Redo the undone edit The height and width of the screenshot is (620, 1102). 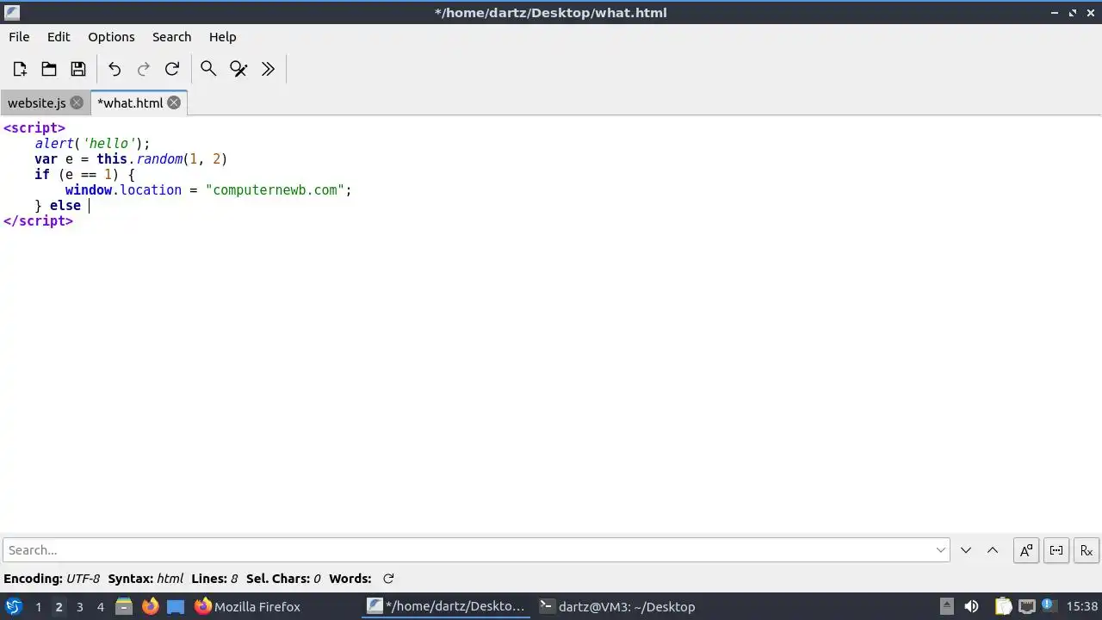pyautogui.click(x=144, y=69)
